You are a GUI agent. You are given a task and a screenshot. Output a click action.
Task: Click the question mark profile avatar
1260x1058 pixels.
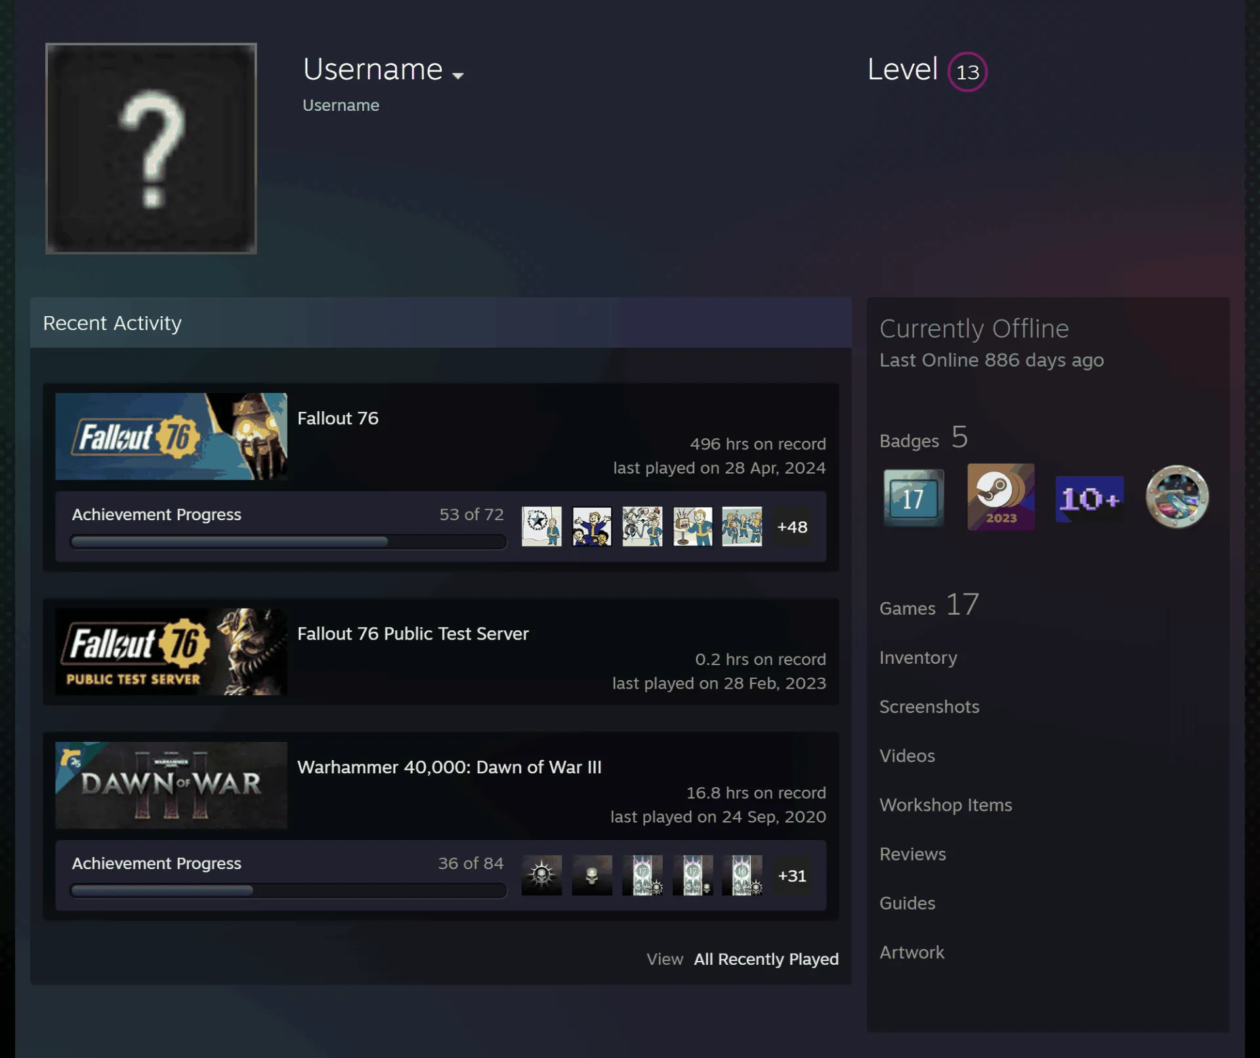pyautogui.click(x=151, y=148)
